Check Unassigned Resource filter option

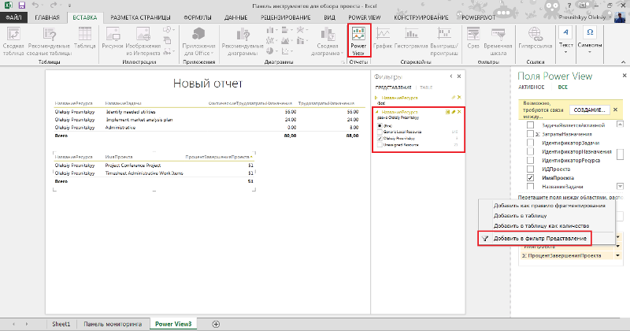point(380,145)
